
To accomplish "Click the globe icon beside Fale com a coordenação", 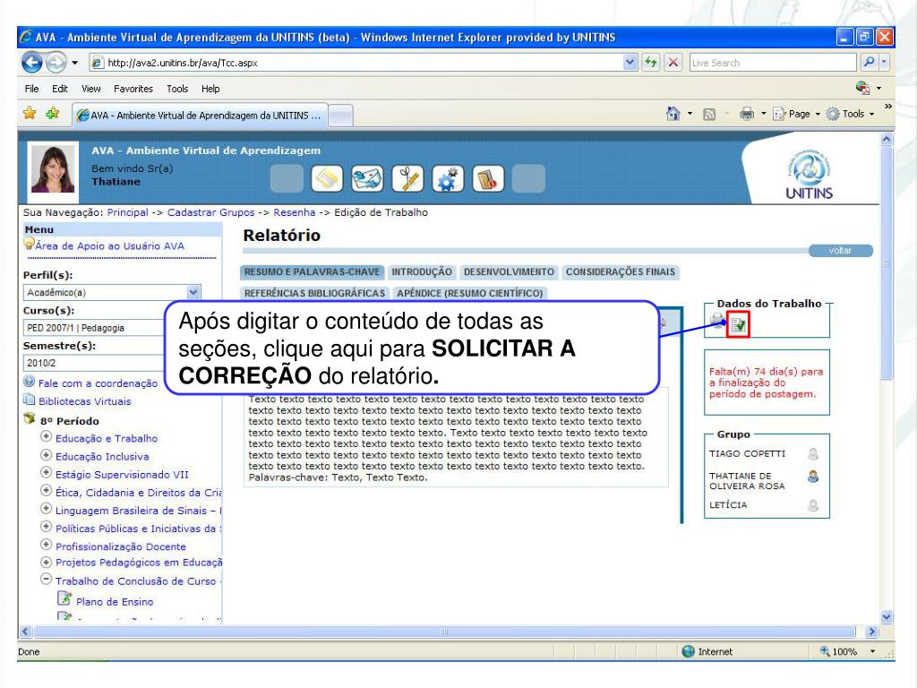I will coord(30,382).
